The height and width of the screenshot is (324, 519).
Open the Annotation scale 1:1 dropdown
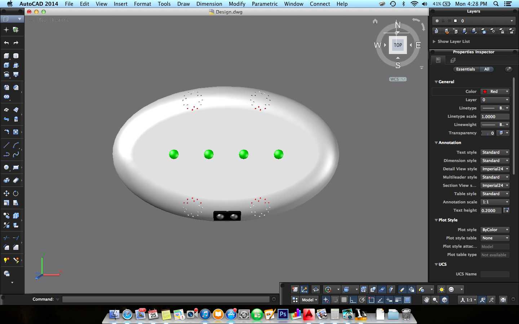495,202
